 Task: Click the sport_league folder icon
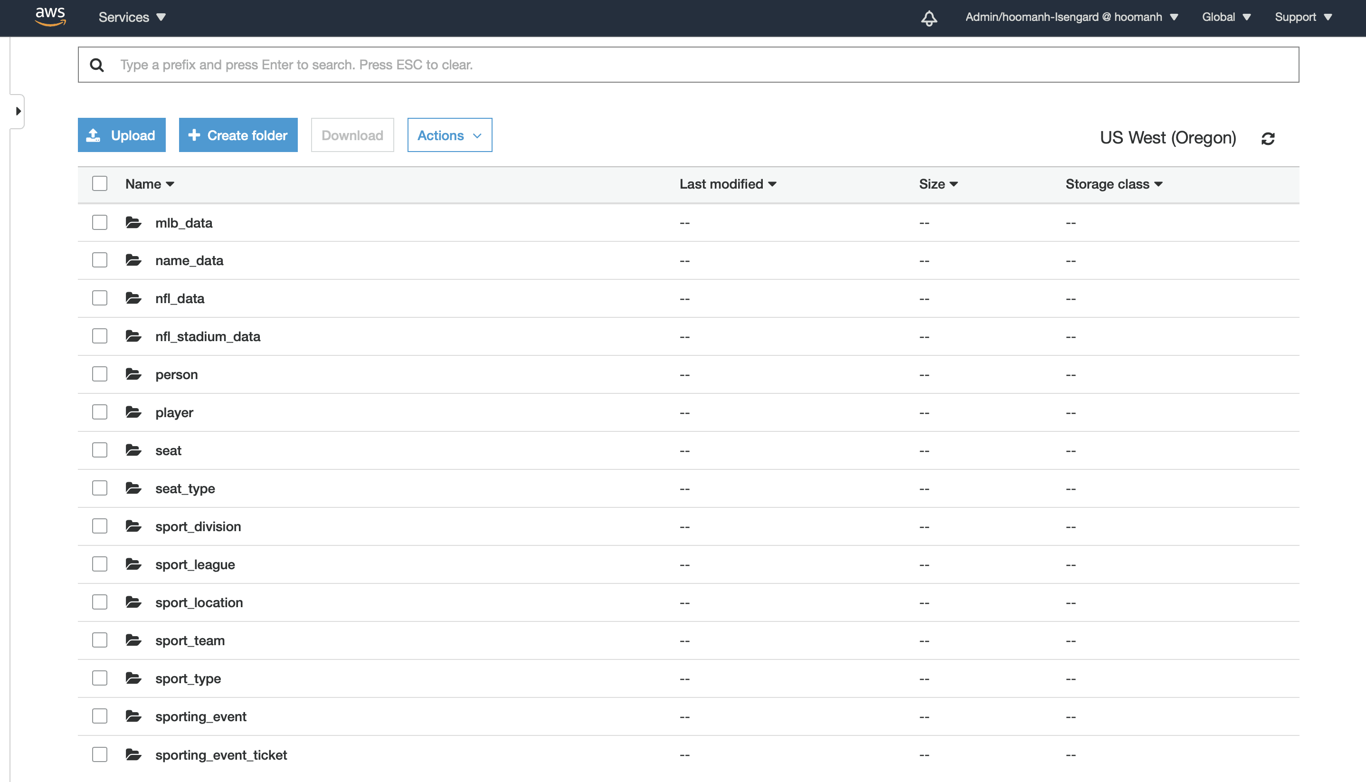133,564
